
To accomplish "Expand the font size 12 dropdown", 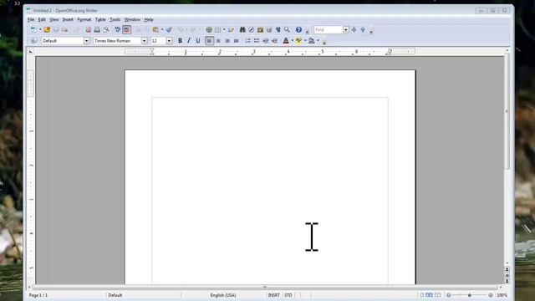I will pos(169,41).
